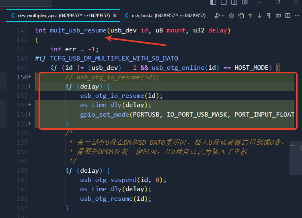The width and height of the screenshot is (302, 218).
Task: Click line number 145
Action: coord(22,30)
